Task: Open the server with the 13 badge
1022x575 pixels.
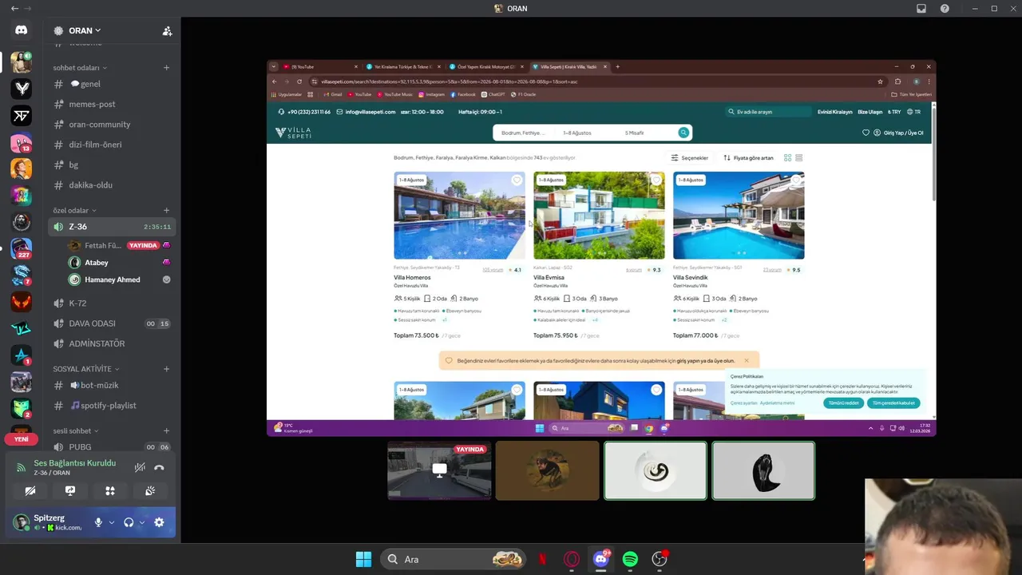Action: click(x=22, y=143)
